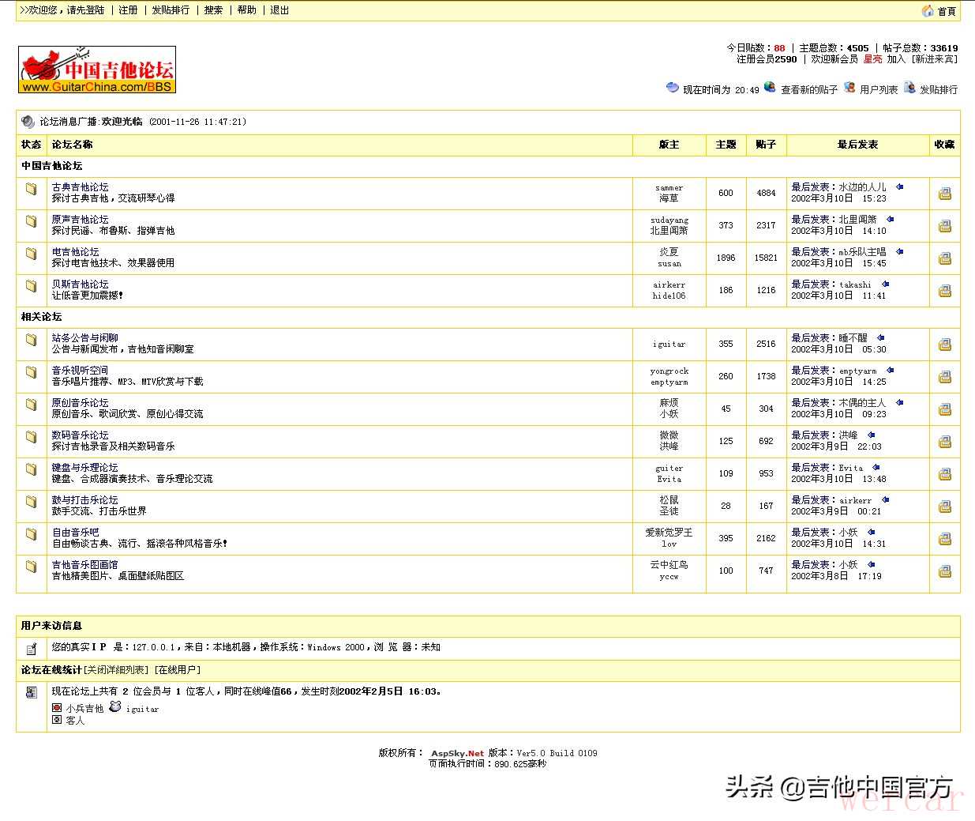This screenshot has width=975, height=821.
Task: Click the arrow icon after 最后发表 水边的人儿
Action: [899, 187]
